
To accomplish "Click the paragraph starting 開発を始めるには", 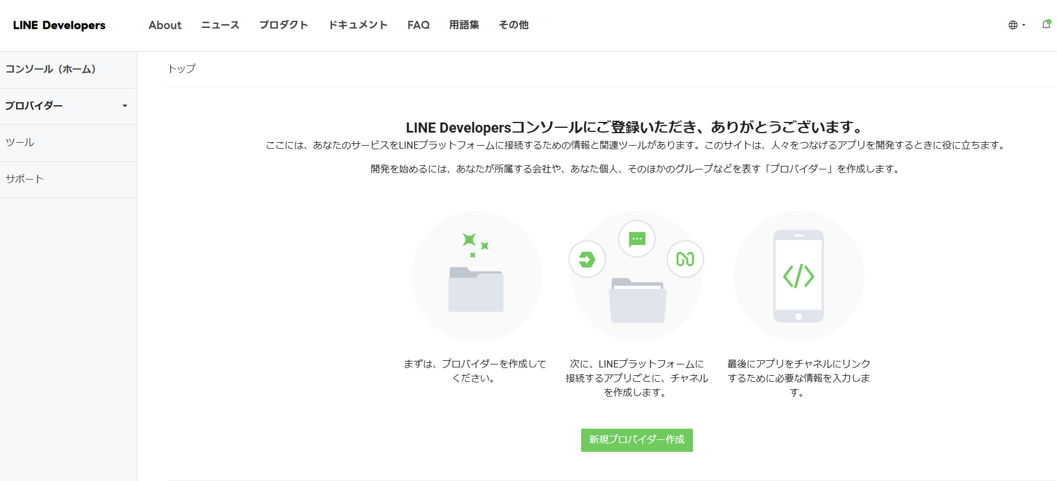I will pos(635,169).
